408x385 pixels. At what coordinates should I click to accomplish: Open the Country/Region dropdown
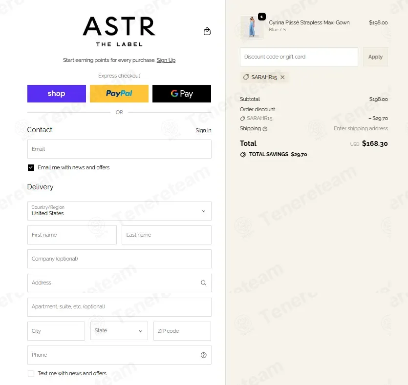pyautogui.click(x=119, y=211)
